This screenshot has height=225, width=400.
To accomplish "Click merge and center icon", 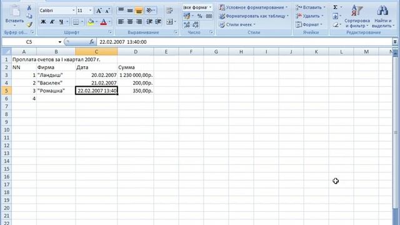I will pos(169,22).
